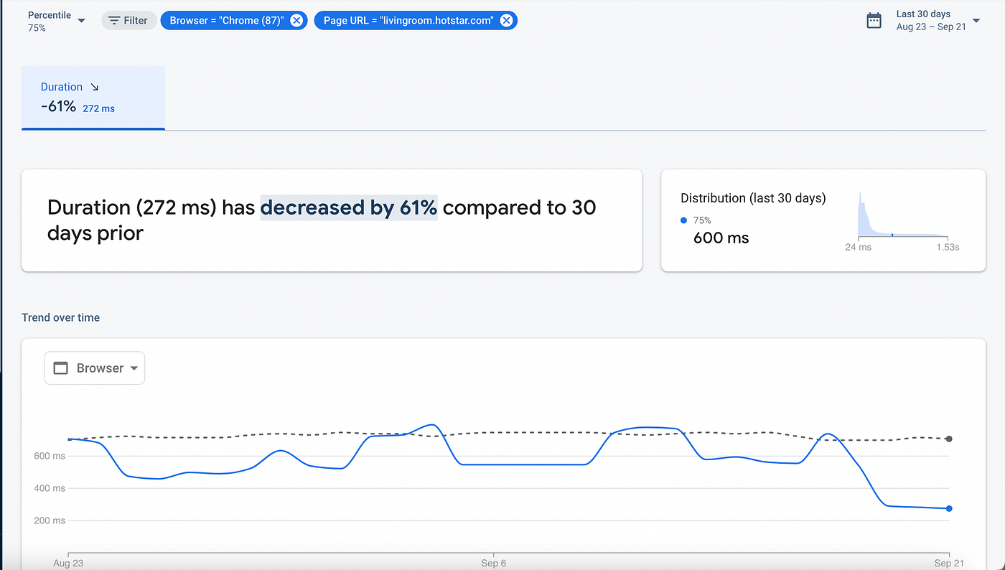The image size is (1005, 570).
Task: Remove the Browser Chrome (87) filter
Action: (x=296, y=21)
